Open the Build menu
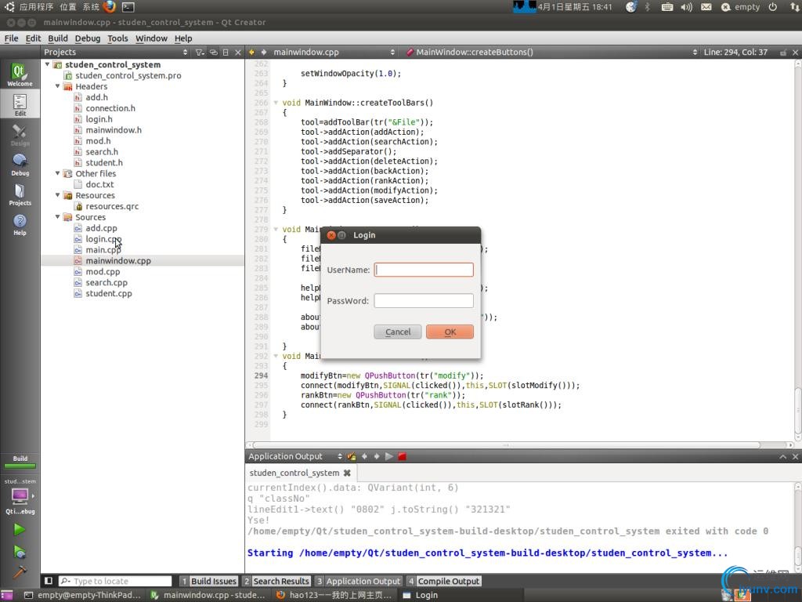Screen dimensions: 802x602 57,38
